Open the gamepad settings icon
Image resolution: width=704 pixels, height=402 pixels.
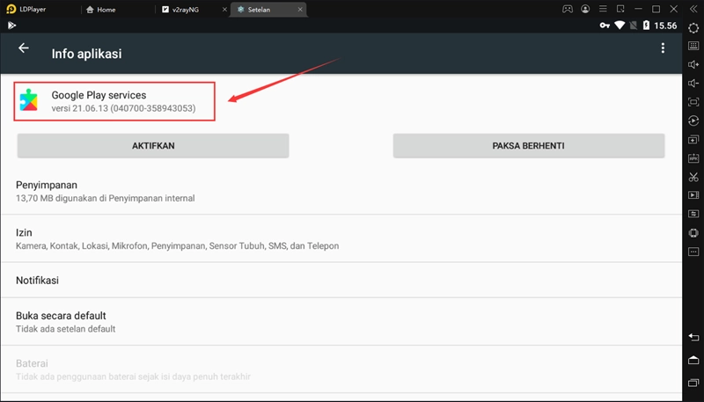568,9
